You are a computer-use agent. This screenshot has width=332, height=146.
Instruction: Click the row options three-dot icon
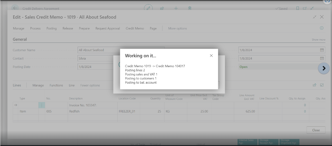pos(42,105)
